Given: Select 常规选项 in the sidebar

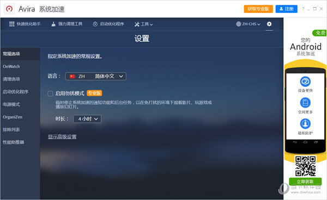Looking at the screenshot, I should (20, 54).
